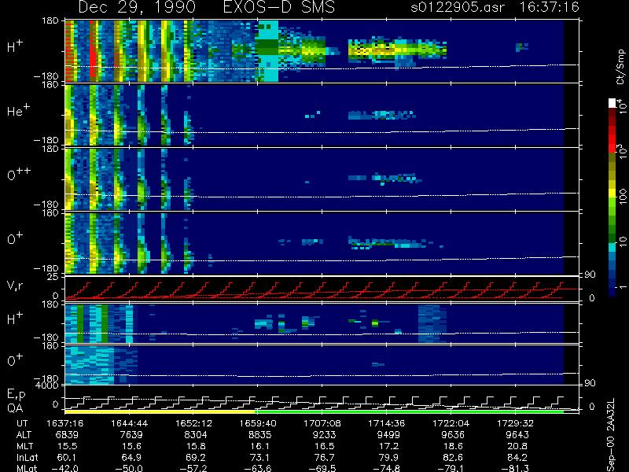The width and height of the screenshot is (629, 472).
Task: Click the UT value '1652:12'
Action: 193,423
